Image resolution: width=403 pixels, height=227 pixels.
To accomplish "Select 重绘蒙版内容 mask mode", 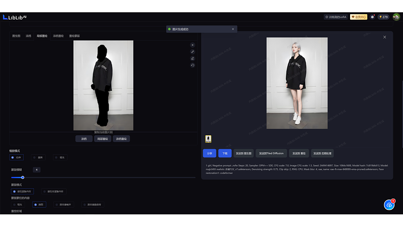I will 22,191.
